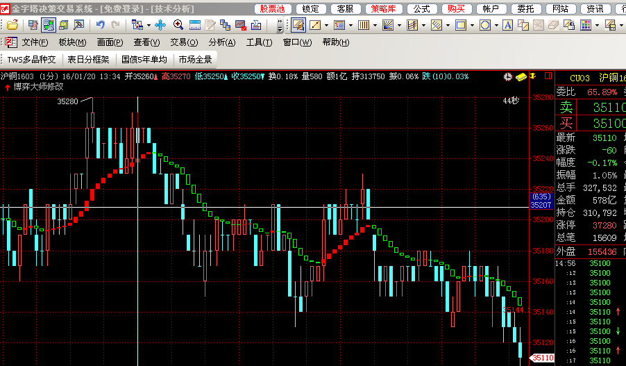Open dropdown next to rectangle tool
The width and height of the screenshot is (626, 366).
(472, 26)
